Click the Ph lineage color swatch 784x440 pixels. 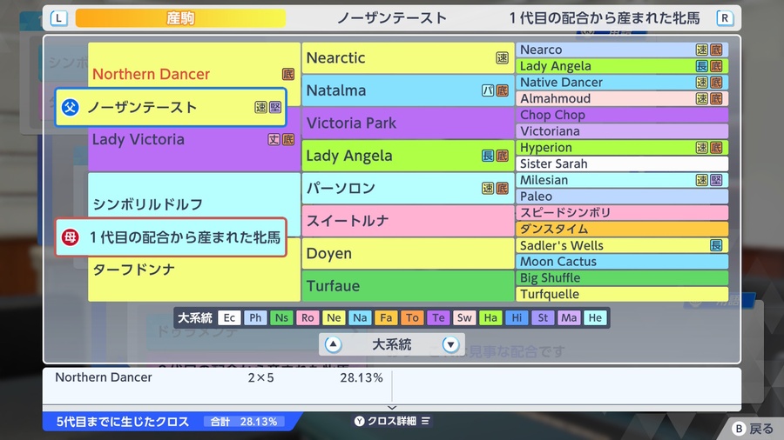pos(255,317)
